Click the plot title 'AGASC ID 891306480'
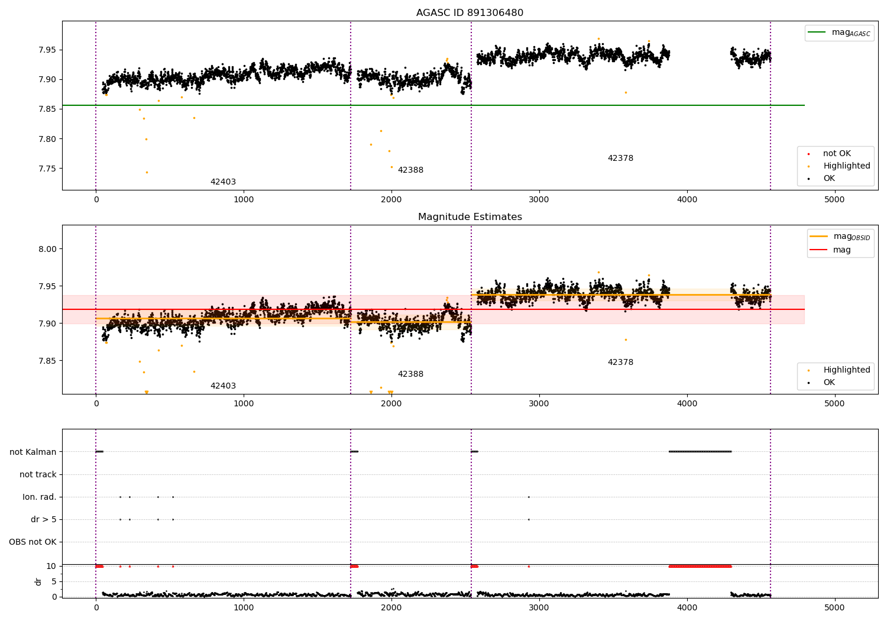The image size is (887, 621). [x=470, y=13]
